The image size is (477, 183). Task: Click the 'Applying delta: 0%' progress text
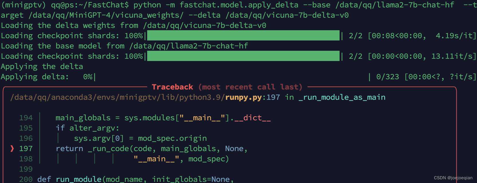point(47,77)
